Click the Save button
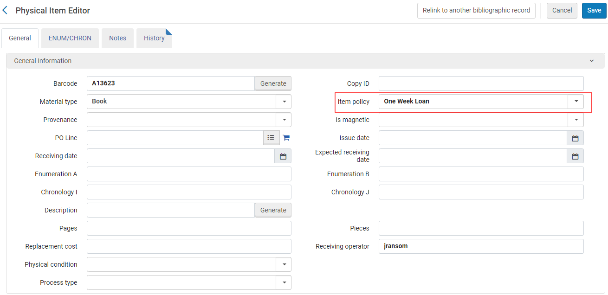This screenshot has height=295, width=608. [x=594, y=11]
